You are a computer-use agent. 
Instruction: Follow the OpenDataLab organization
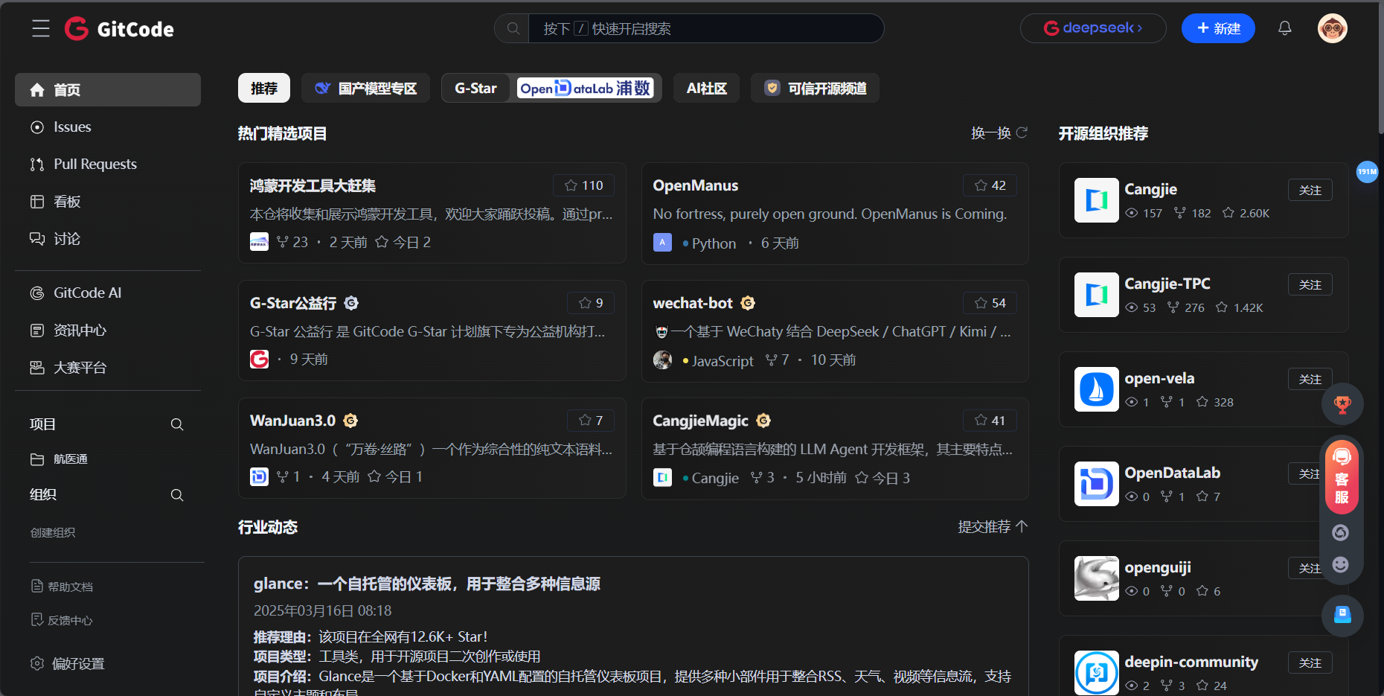coord(1308,473)
